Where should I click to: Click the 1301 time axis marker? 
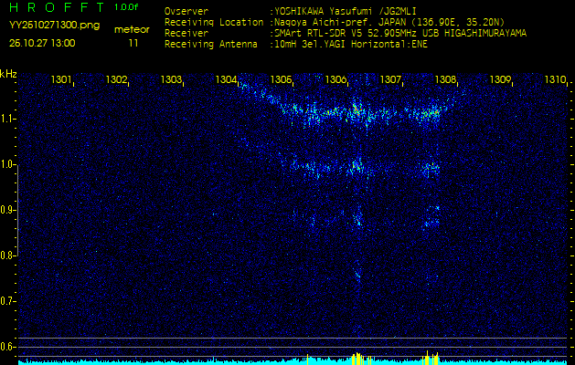(62, 80)
